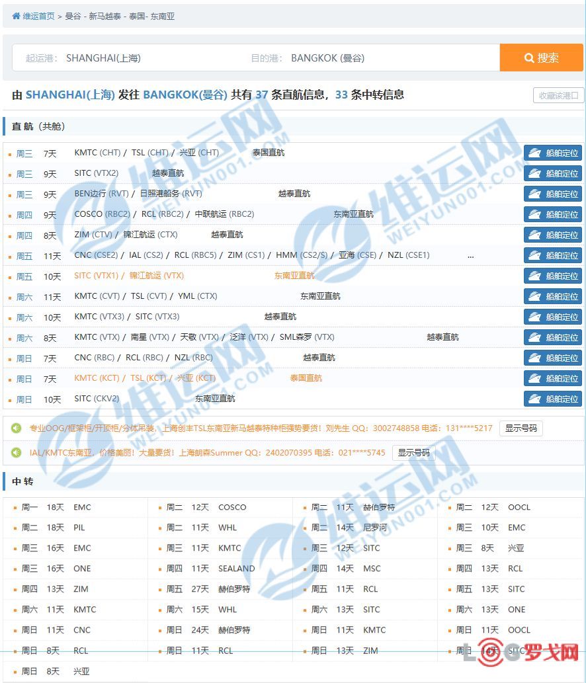
Task: Click the 收藏该港口 bookmark button
Action: 558,95
